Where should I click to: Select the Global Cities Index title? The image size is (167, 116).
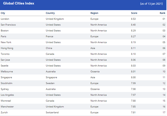(19, 3)
